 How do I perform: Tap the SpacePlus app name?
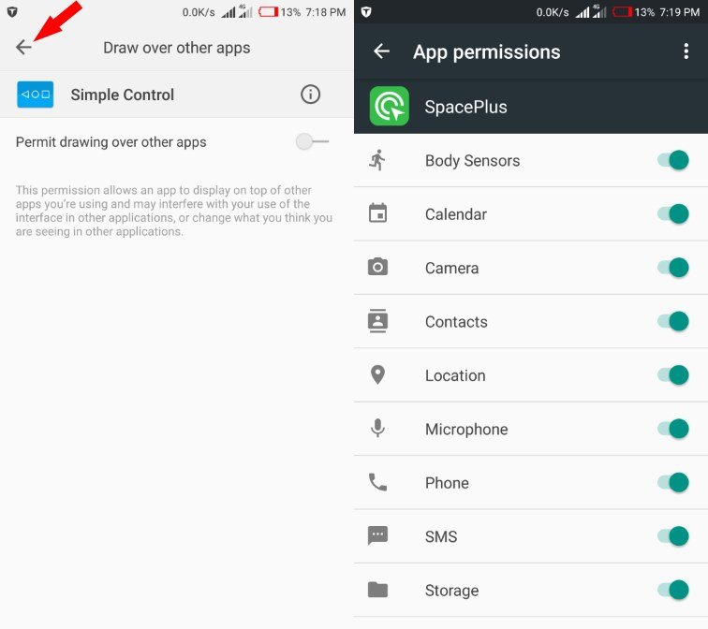pos(466,107)
